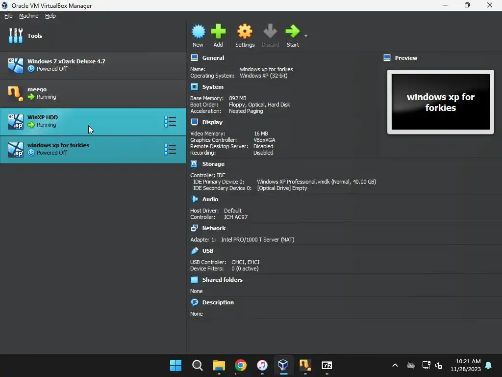Select windows xp for forkies machine
The width and height of the screenshot is (502, 377).
93,149
